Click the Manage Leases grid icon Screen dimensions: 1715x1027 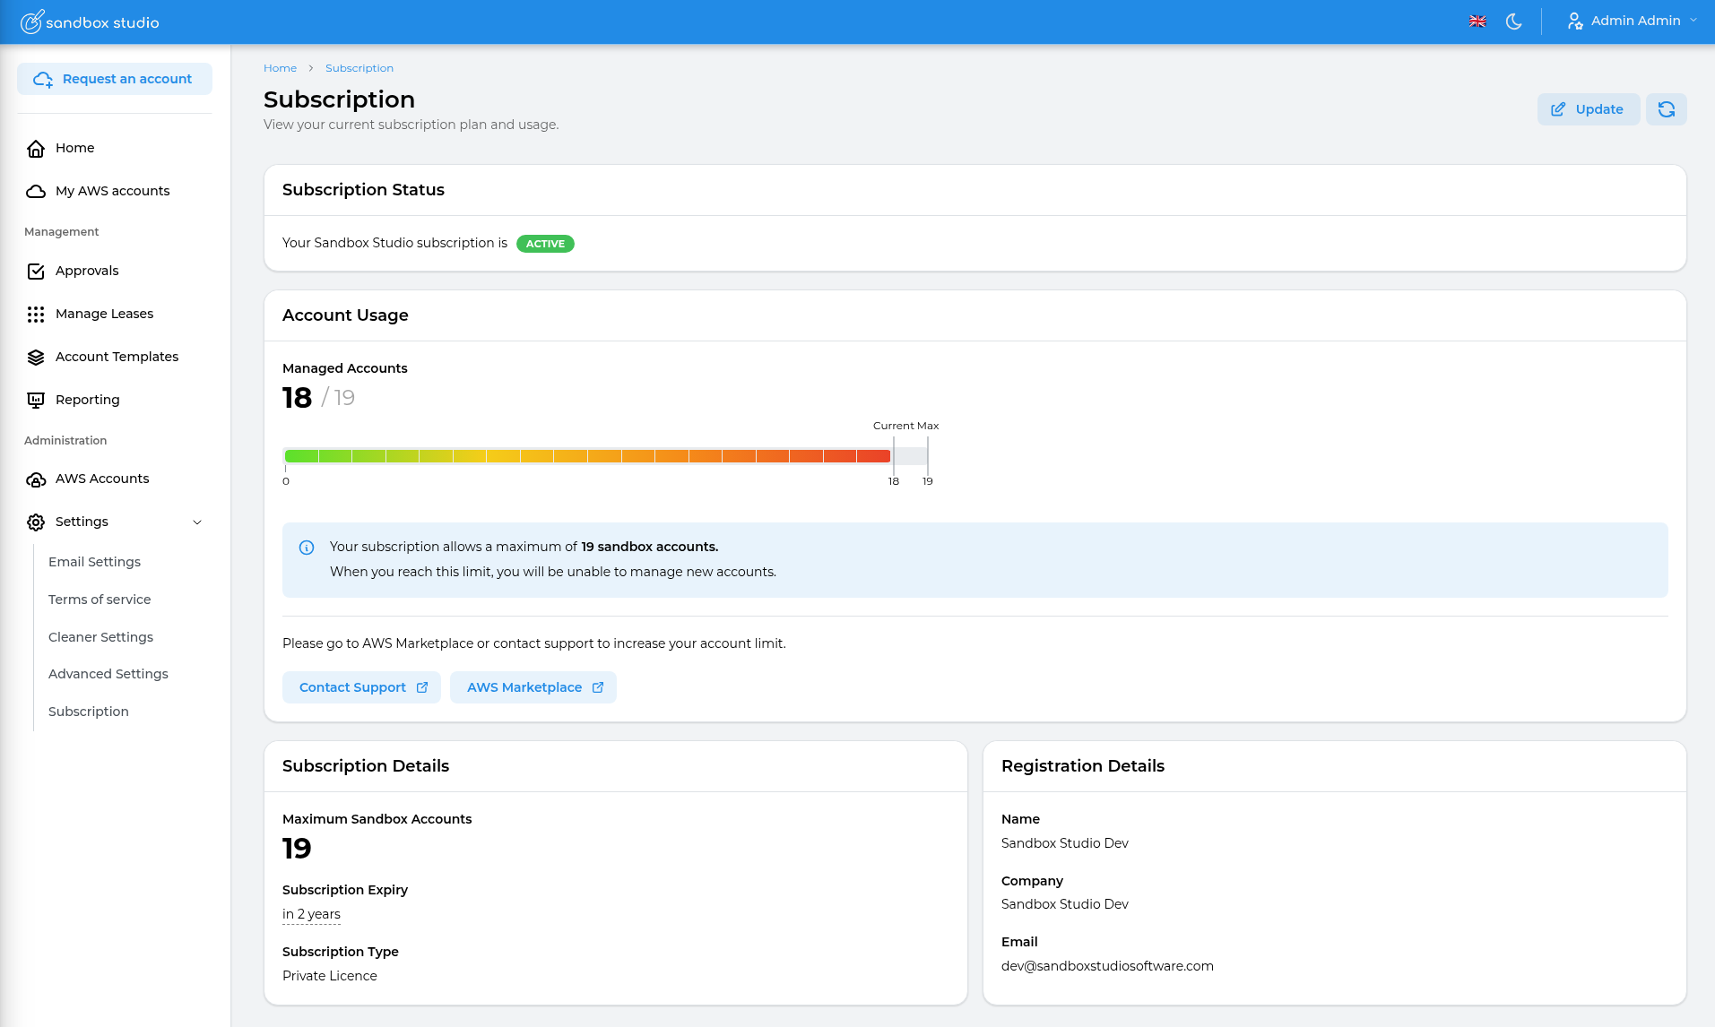click(36, 315)
